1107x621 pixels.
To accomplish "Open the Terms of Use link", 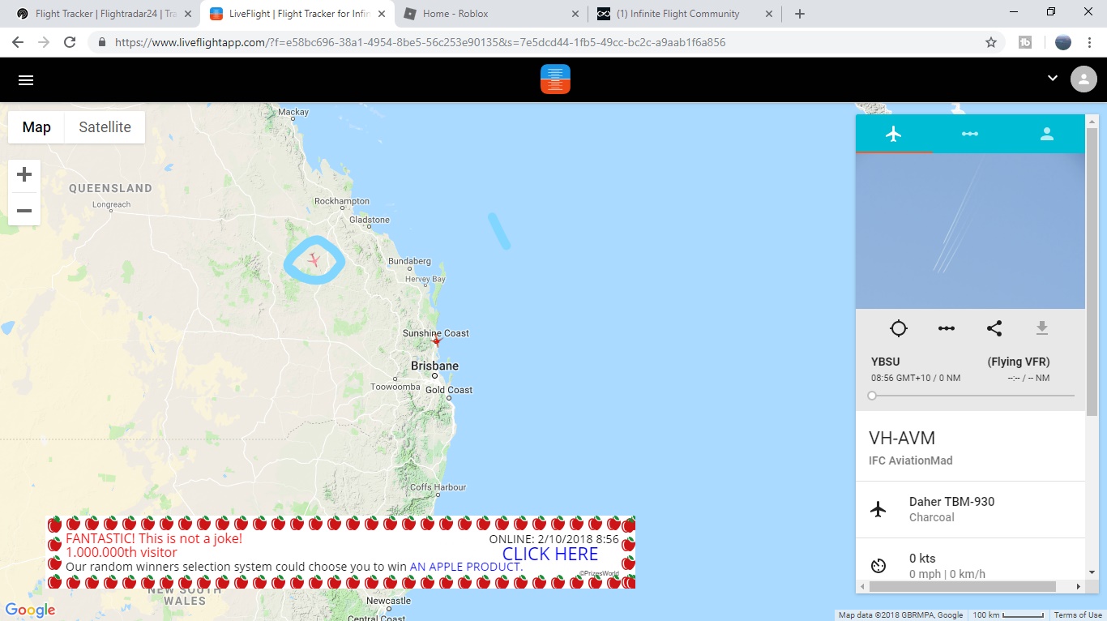I will point(1079,615).
